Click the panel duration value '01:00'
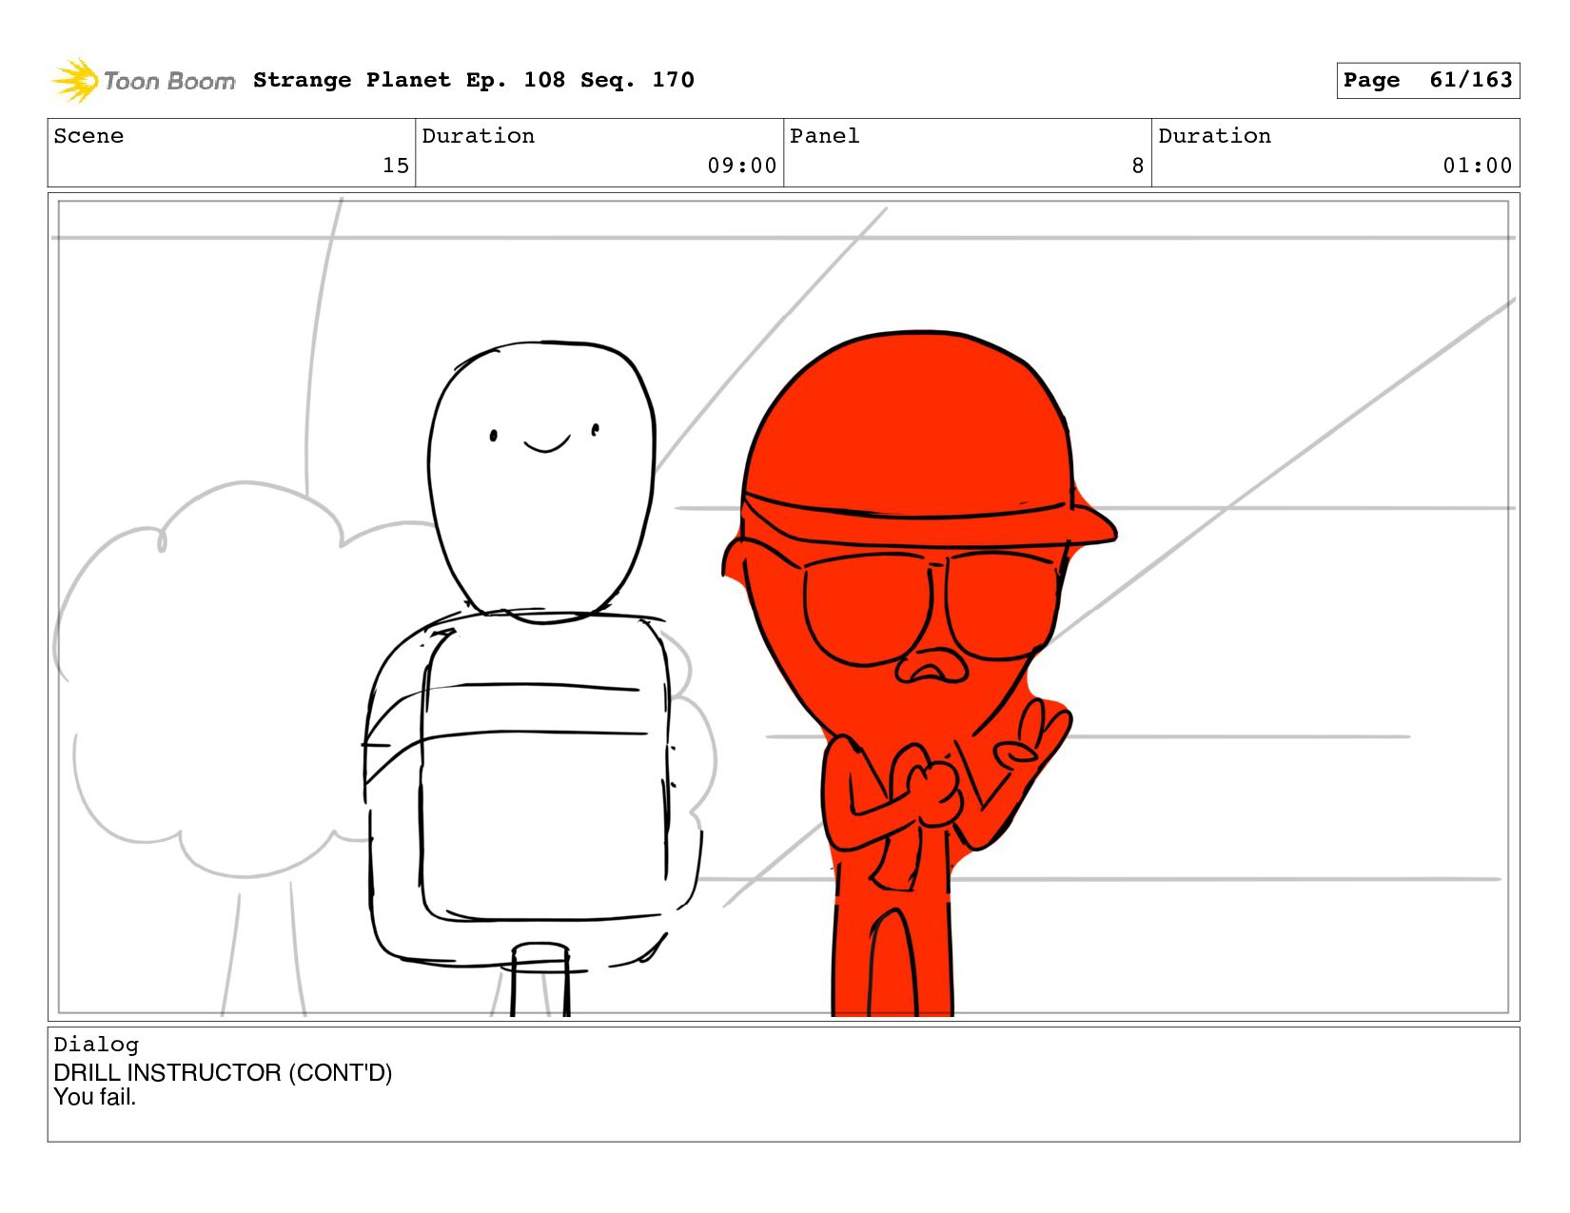The height and width of the screenshot is (1213, 1570). [x=1478, y=166]
